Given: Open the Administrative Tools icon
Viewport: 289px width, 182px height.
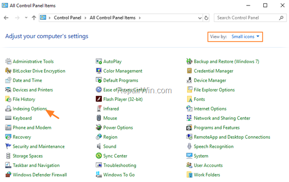Looking at the screenshot, I should (8, 61).
